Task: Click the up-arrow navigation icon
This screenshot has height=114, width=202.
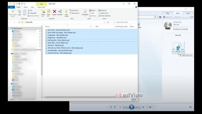Action: pos(19,22)
